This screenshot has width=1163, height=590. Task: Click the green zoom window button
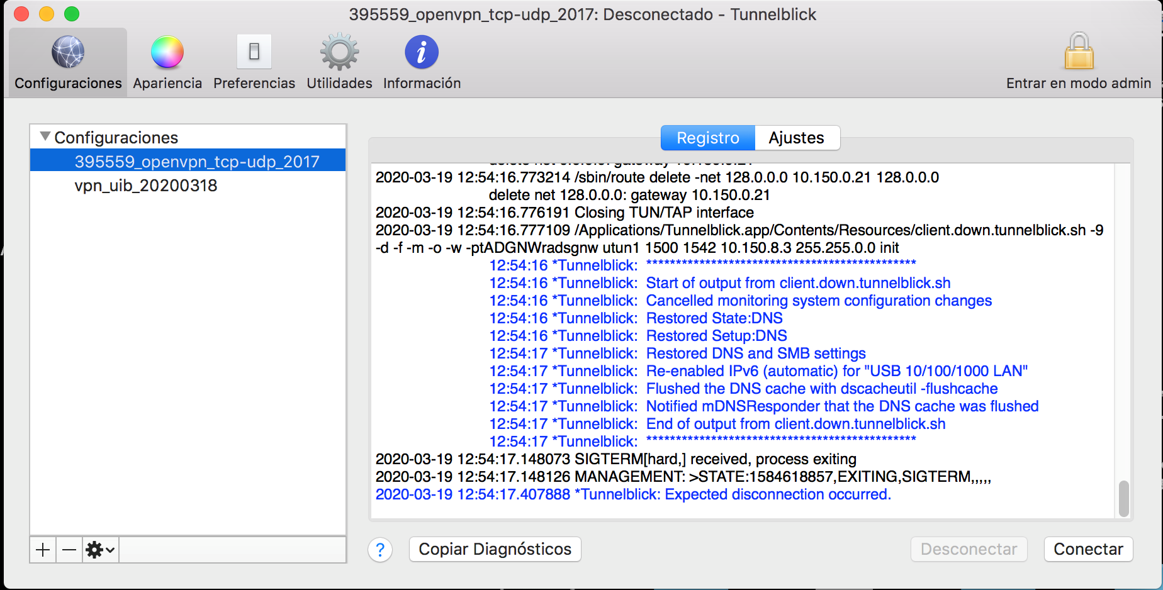72,14
